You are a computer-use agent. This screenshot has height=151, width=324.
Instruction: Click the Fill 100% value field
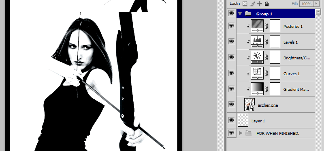pos(306,4)
